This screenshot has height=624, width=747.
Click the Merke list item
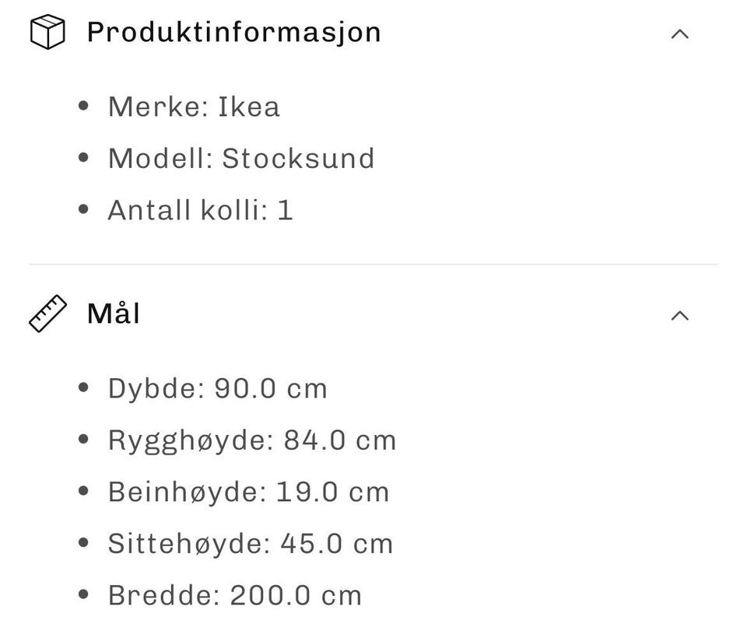(195, 107)
